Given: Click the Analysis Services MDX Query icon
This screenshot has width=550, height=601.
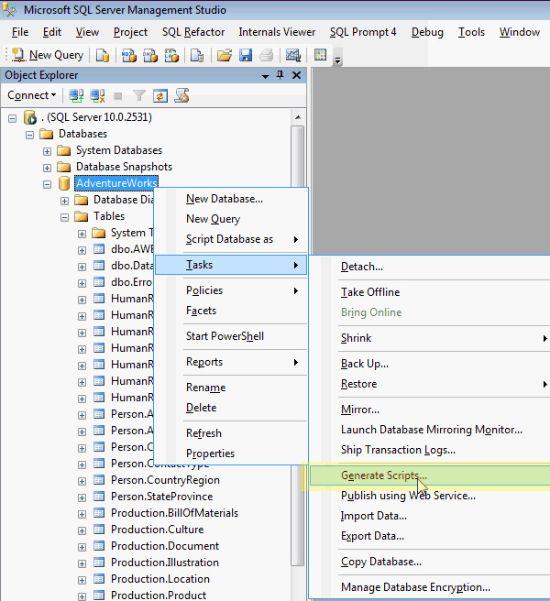Looking at the screenshot, I should 129,55.
